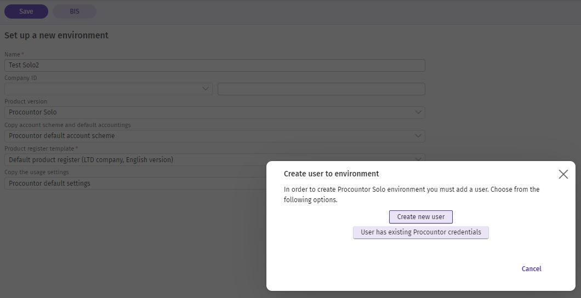Close the Create user dialog
Viewport: 581px width, 298px height.
click(563, 174)
